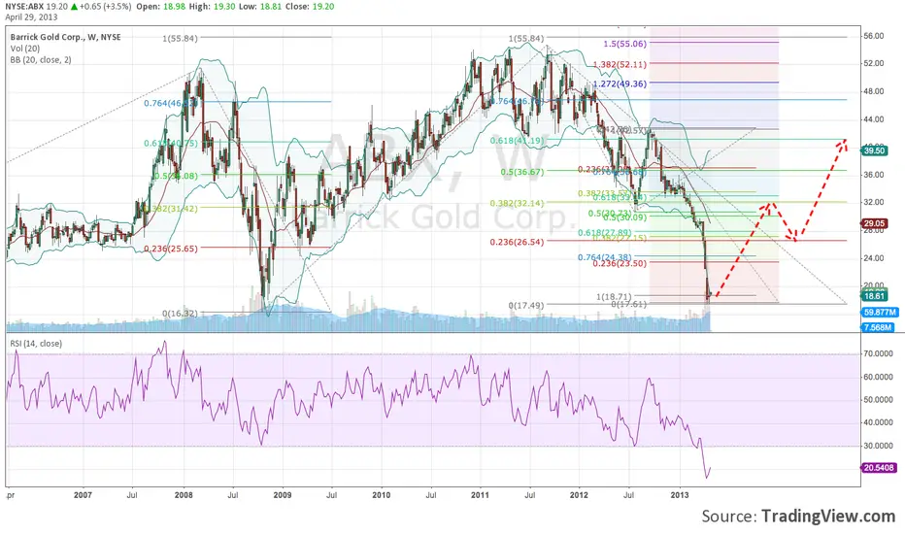Click the 60.0000 RSI axis label
Image resolution: width=905 pixels, height=534 pixels.
tap(879, 377)
